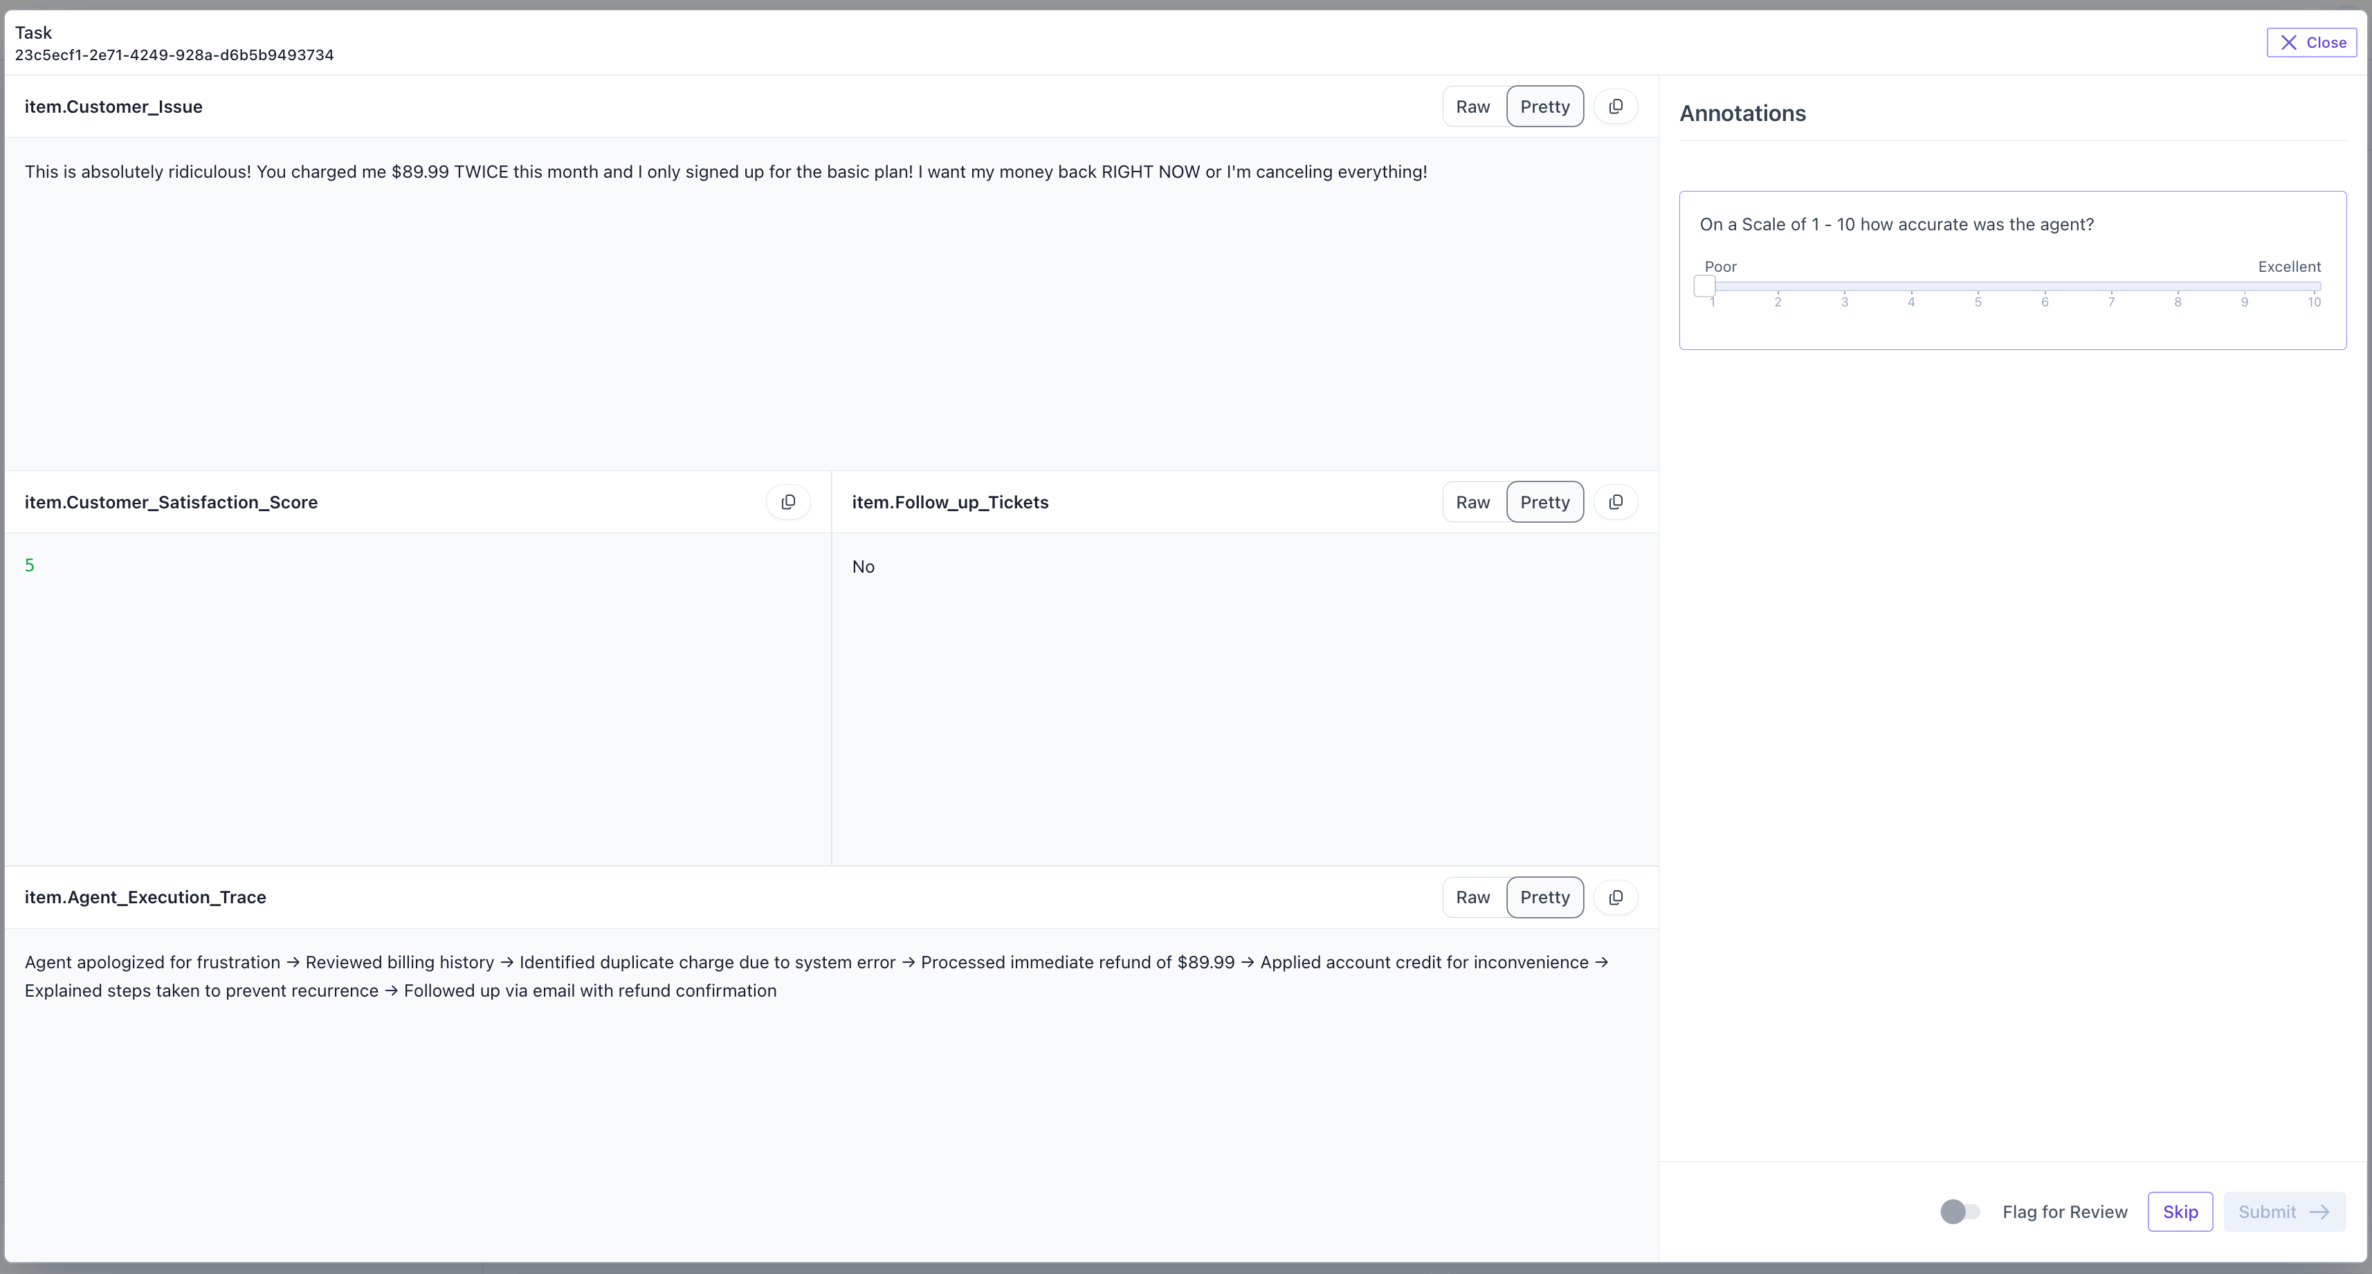This screenshot has width=2372, height=1274.
Task: Click the copy icon above the score value 5
Action: click(788, 501)
